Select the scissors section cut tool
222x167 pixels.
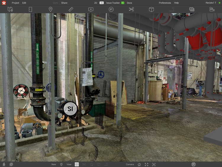click(x=131, y=9)
